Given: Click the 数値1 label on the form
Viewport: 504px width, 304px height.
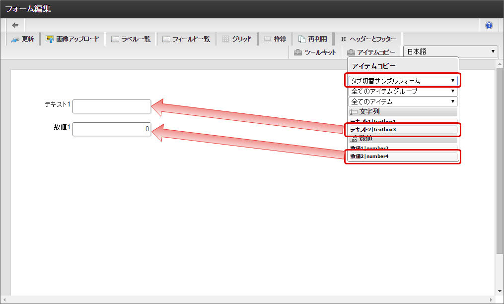Looking at the screenshot, I should click(62, 127).
